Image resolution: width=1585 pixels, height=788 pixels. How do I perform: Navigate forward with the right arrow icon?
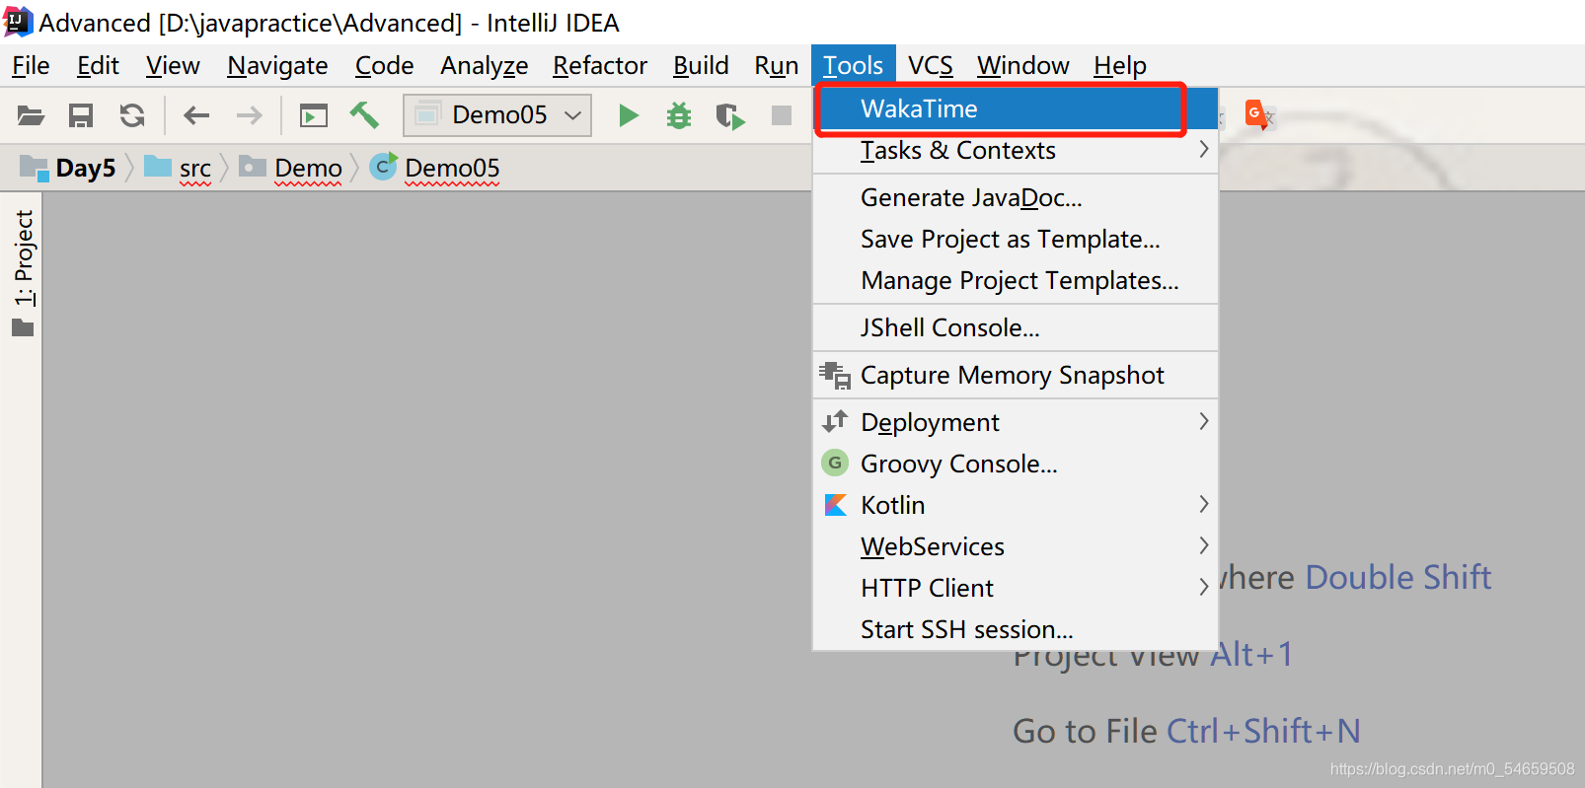(250, 115)
